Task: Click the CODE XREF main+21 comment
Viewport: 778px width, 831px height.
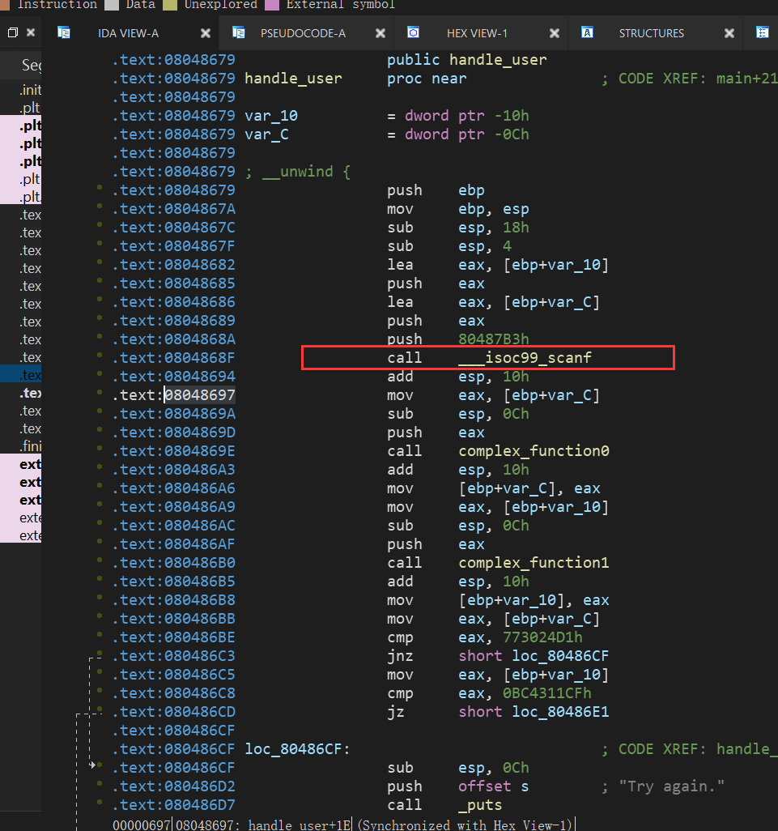Action: click(689, 79)
